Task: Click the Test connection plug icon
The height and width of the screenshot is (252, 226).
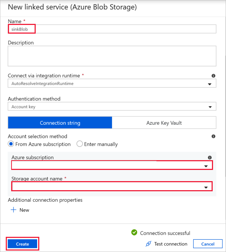Action: coord(149,244)
